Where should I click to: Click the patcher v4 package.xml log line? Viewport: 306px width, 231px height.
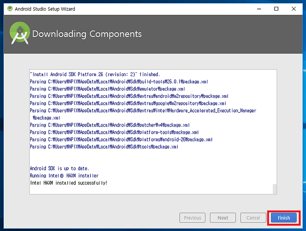point(110,125)
